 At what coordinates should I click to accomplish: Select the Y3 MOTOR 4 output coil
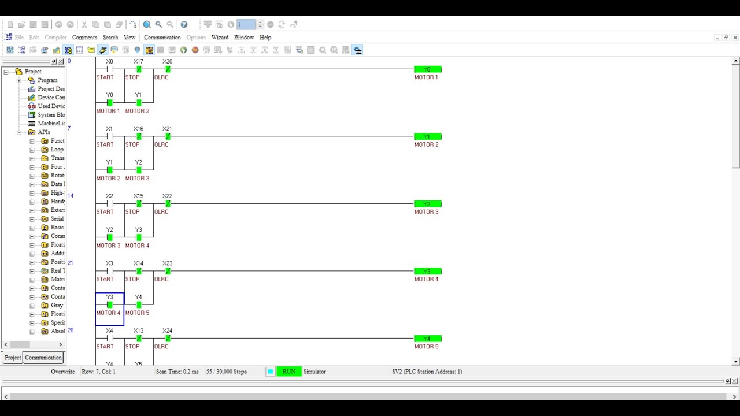point(428,271)
